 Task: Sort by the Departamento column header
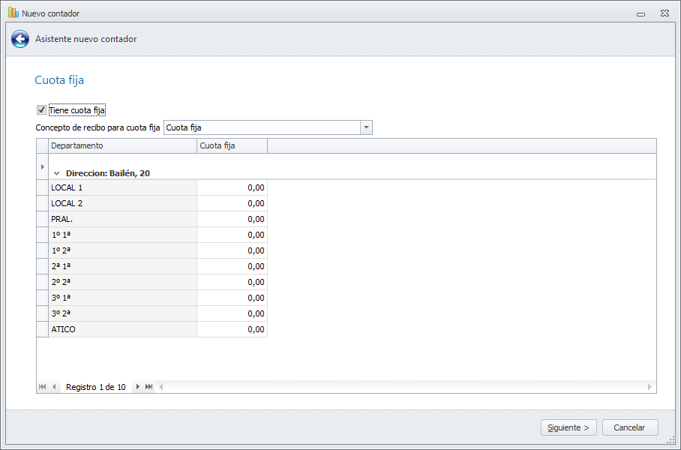click(x=122, y=145)
